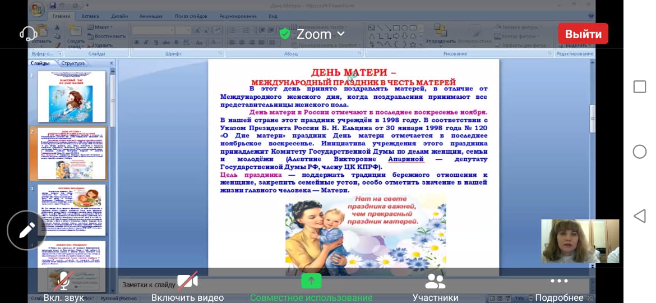Expand the Zoom meeting info chevron
The height and width of the screenshot is (303, 656).
[340, 34]
